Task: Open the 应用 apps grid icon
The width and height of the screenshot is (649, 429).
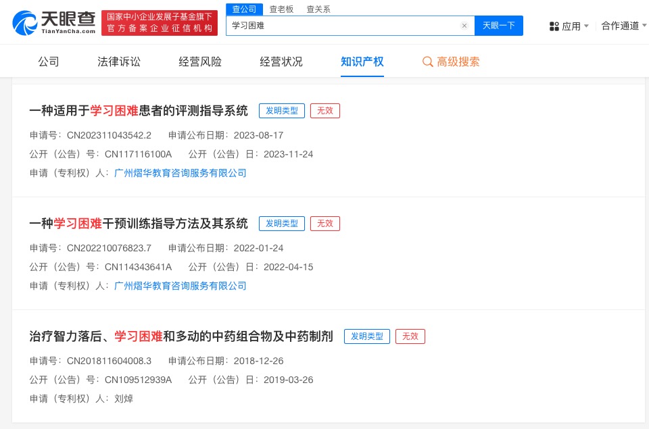Action: [x=554, y=26]
